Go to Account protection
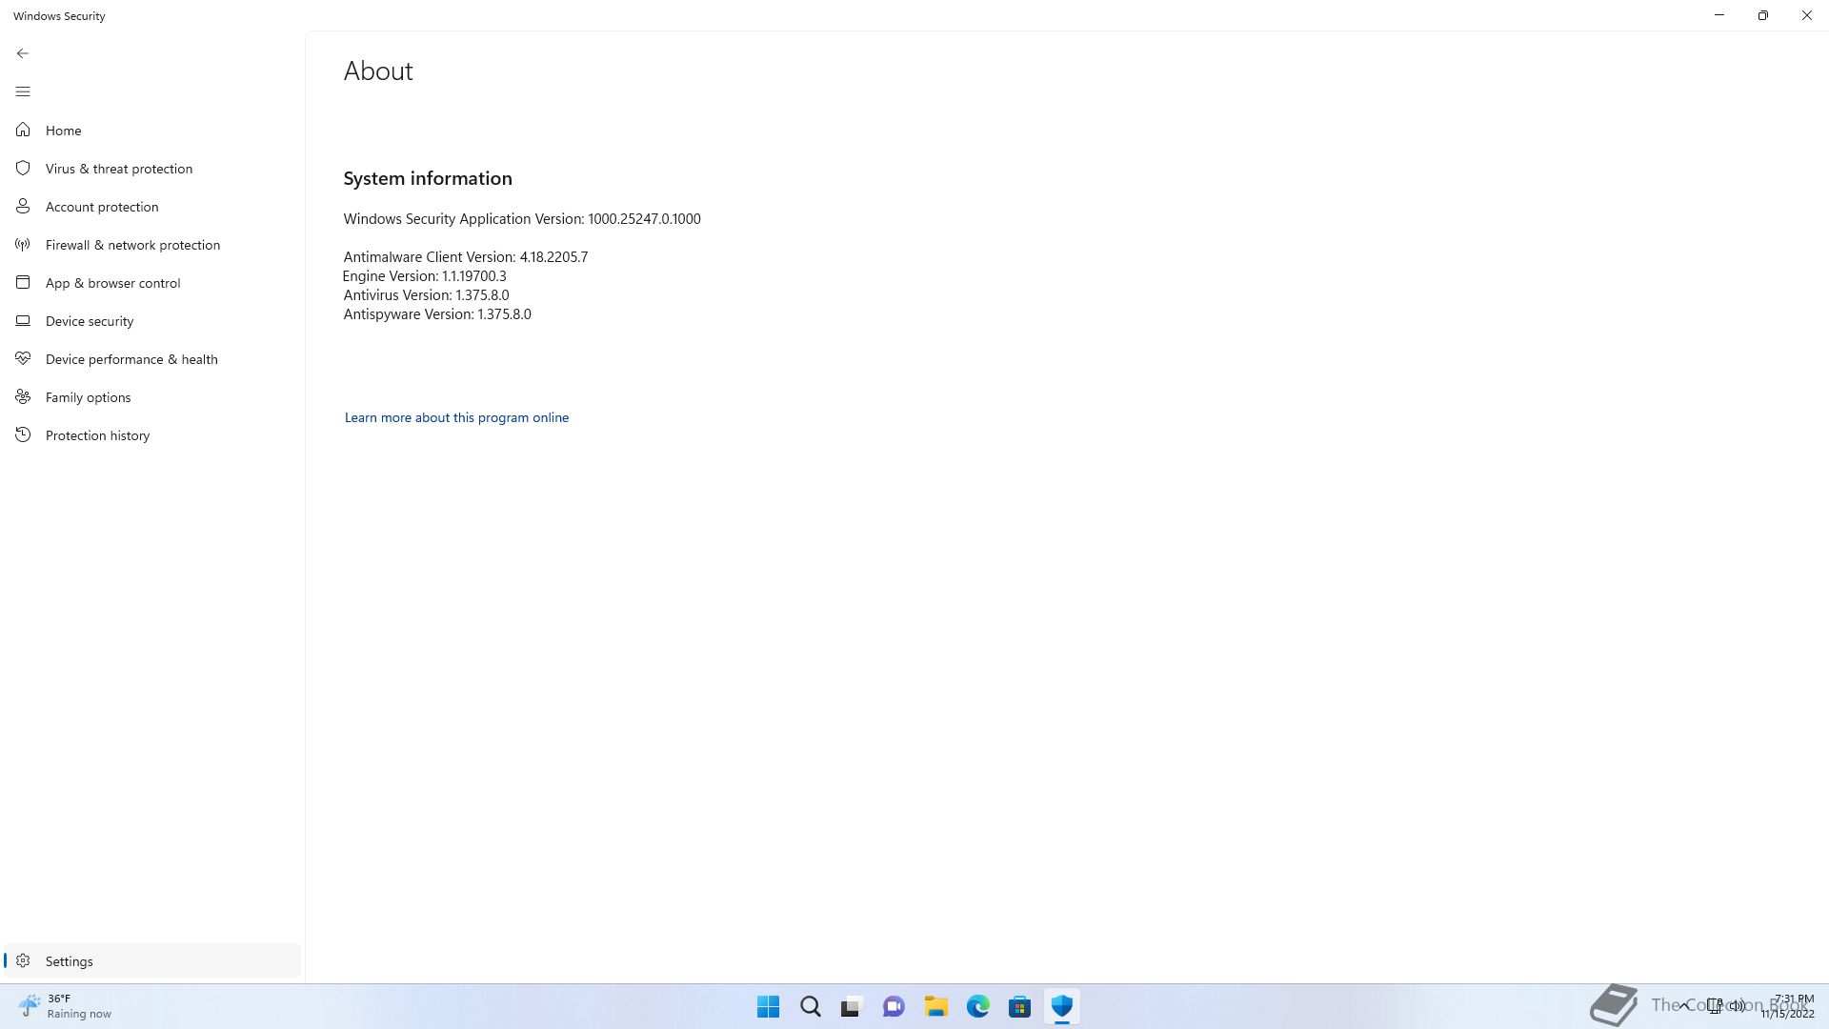The width and height of the screenshot is (1829, 1029). point(152,207)
